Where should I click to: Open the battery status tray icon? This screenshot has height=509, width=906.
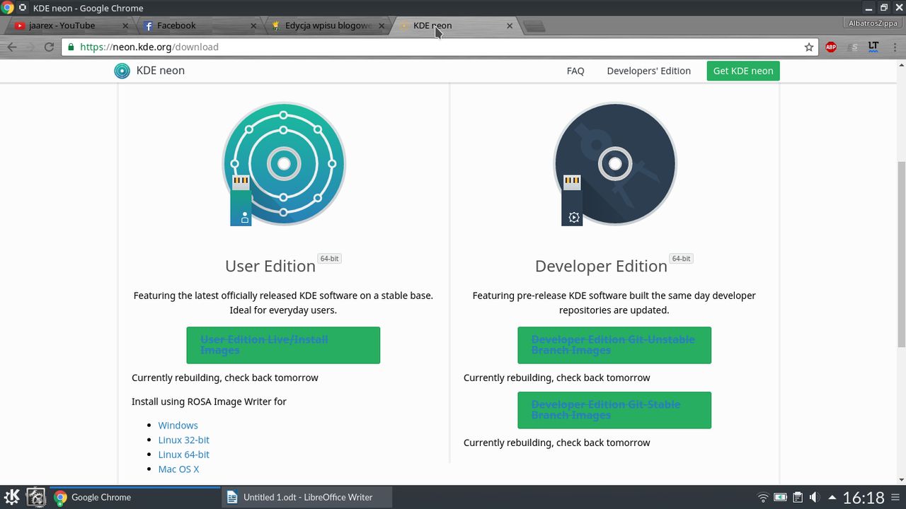tap(780, 497)
